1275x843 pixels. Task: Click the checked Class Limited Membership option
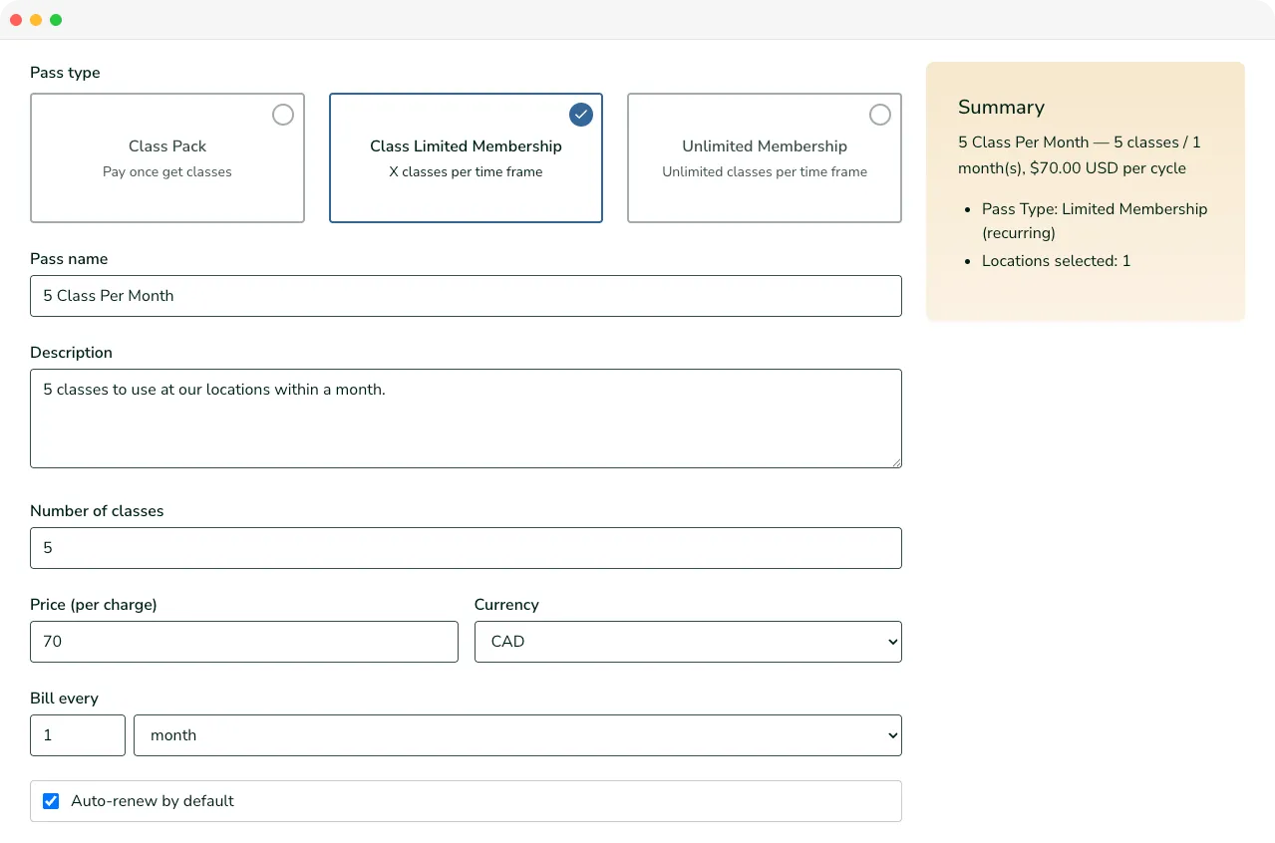click(x=466, y=157)
